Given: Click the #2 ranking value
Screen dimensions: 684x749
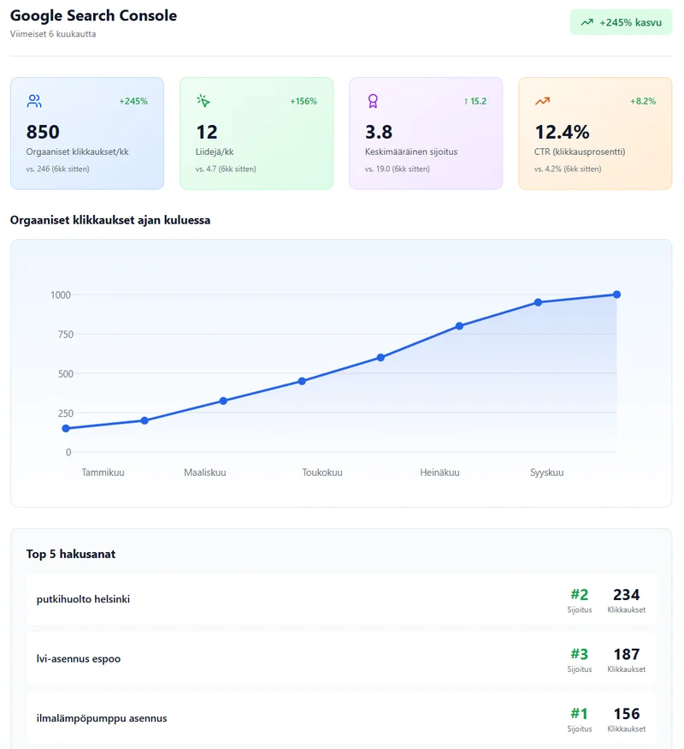Looking at the screenshot, I should 580,595.
